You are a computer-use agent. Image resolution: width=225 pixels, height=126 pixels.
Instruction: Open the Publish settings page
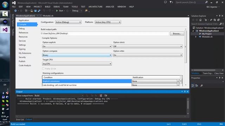[x=22, y=61]
